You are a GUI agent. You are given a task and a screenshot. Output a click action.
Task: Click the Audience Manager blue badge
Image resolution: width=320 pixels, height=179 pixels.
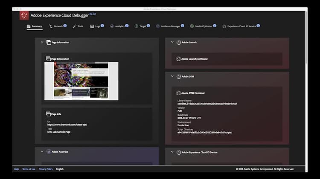pos(183,26)
